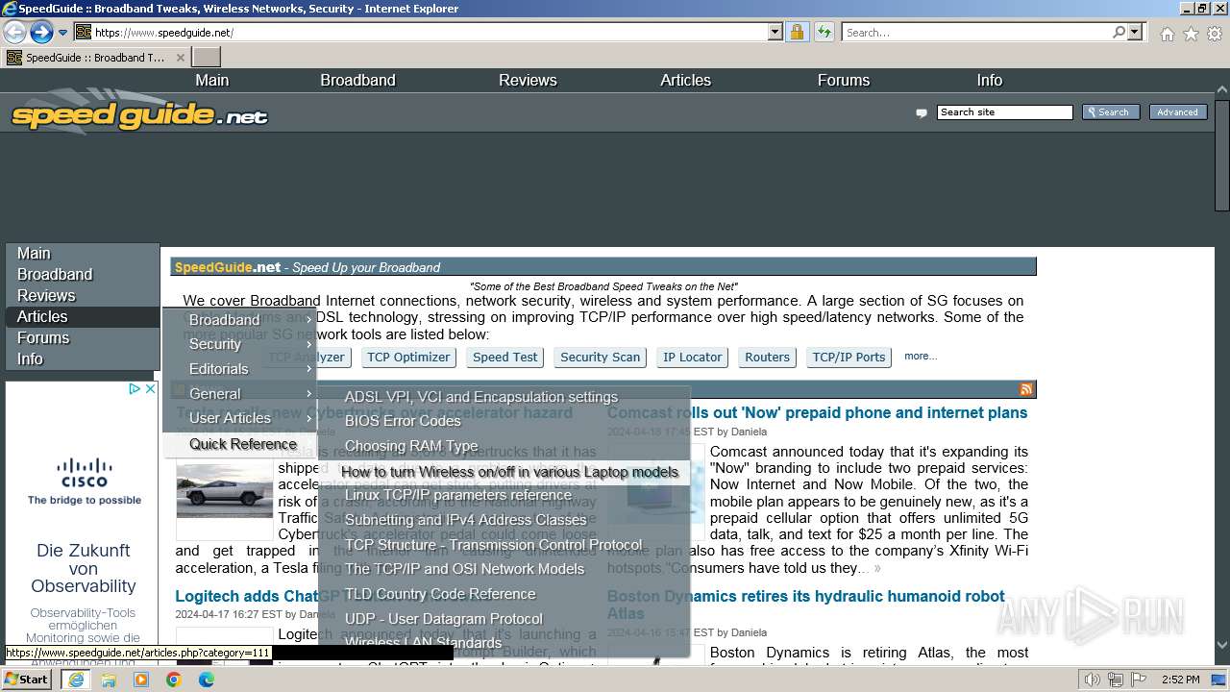
Task: Click the security lock icon in address bar
Action: 797,32
